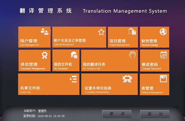Image resolution: width=185 pixels, height=121 pixels.
Task: Click the 更多 (More) button
Action: coord(117,114)
